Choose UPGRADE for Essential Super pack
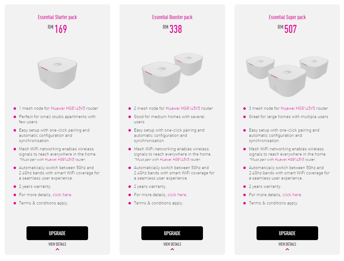The height and width of the screenshot is (261, 344). pyautogui.click(x=287, y=233)
